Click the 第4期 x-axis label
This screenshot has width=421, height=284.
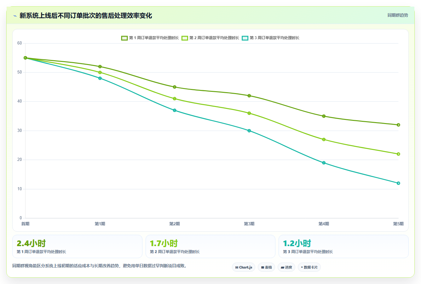[x=324, y=224]
